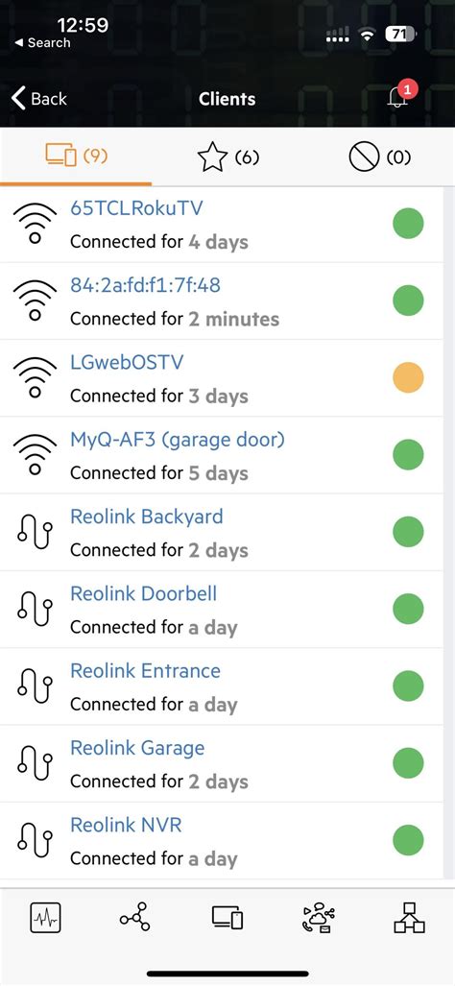Tap the green status dot for Reolink Doorbell
Image resolution: width=455 pixels, height=986 pixels.
(409, 609)
